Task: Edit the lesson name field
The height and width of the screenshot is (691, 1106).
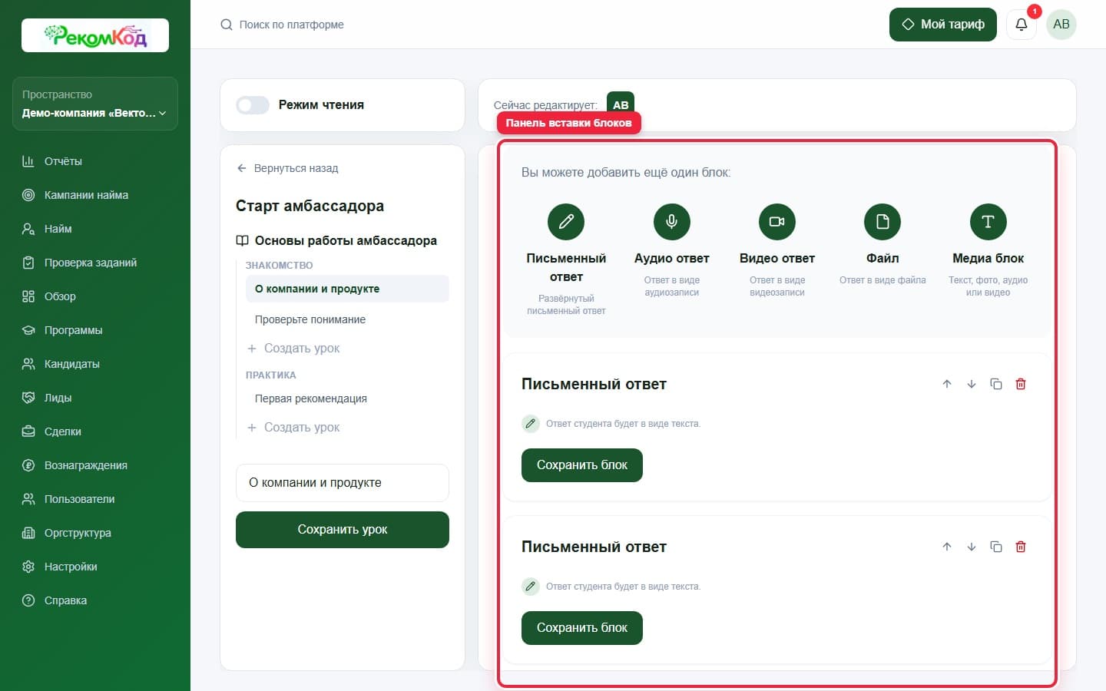Action: coord(343,483)
